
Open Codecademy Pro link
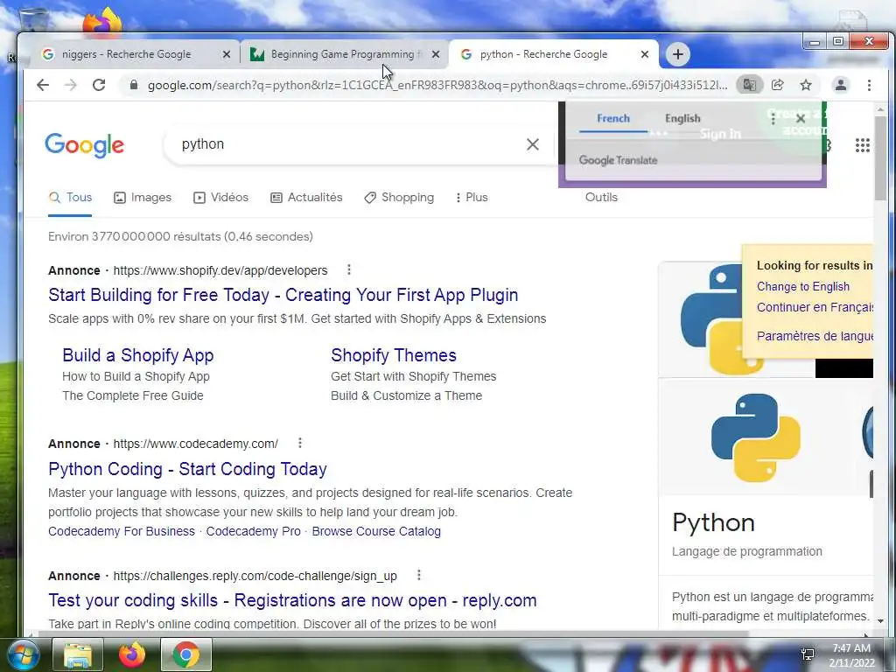click(253, 531)
